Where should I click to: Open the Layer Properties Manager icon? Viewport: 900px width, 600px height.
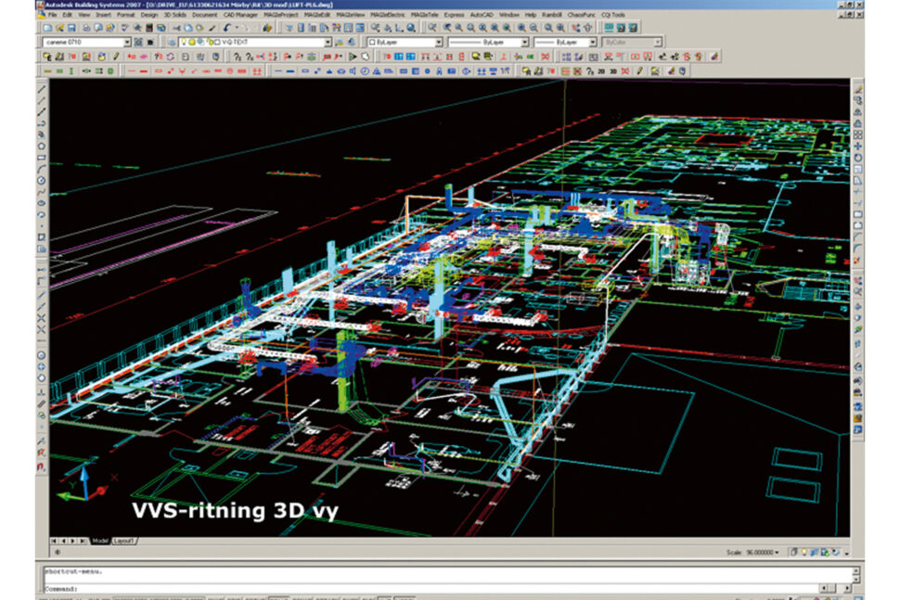171,43
